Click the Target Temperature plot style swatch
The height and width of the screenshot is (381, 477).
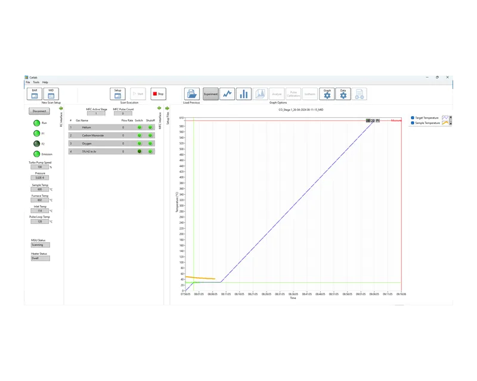tap(445, 118)
